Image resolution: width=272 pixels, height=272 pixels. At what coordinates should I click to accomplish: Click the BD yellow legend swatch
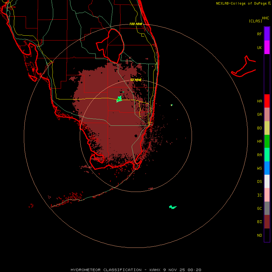coord(267,128)
